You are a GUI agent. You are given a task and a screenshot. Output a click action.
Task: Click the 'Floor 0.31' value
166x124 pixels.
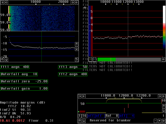(41, 121)
